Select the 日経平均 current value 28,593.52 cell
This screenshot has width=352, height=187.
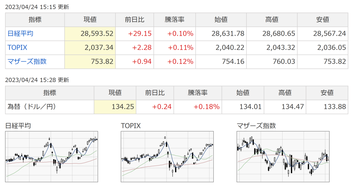pos(90,34)
